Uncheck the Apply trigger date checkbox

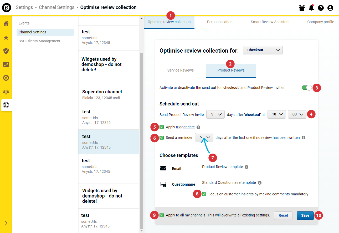tap(162, 127)
